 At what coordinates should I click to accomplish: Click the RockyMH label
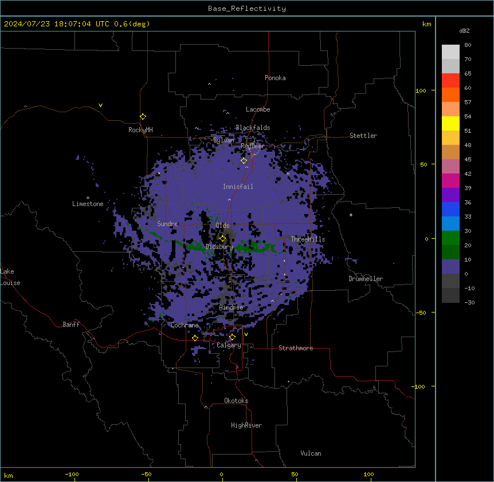(140, 130)
